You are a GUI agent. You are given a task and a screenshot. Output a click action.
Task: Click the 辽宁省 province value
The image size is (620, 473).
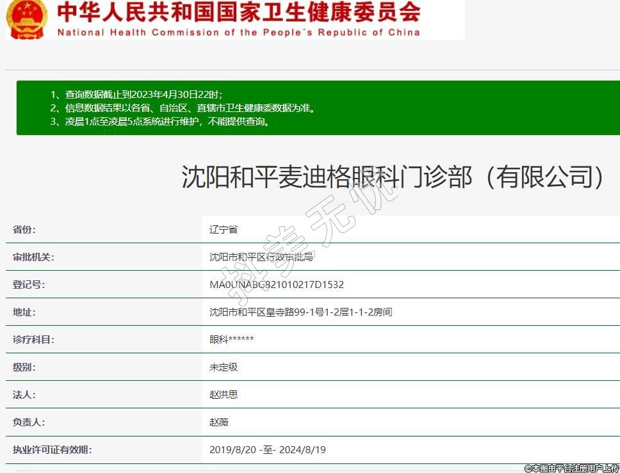point(224,230)
